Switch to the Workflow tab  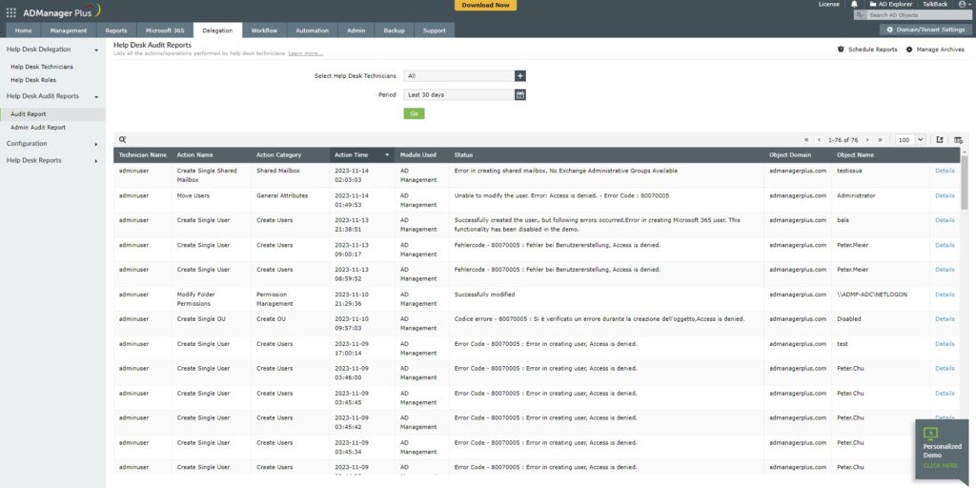[x=264, y=30]
